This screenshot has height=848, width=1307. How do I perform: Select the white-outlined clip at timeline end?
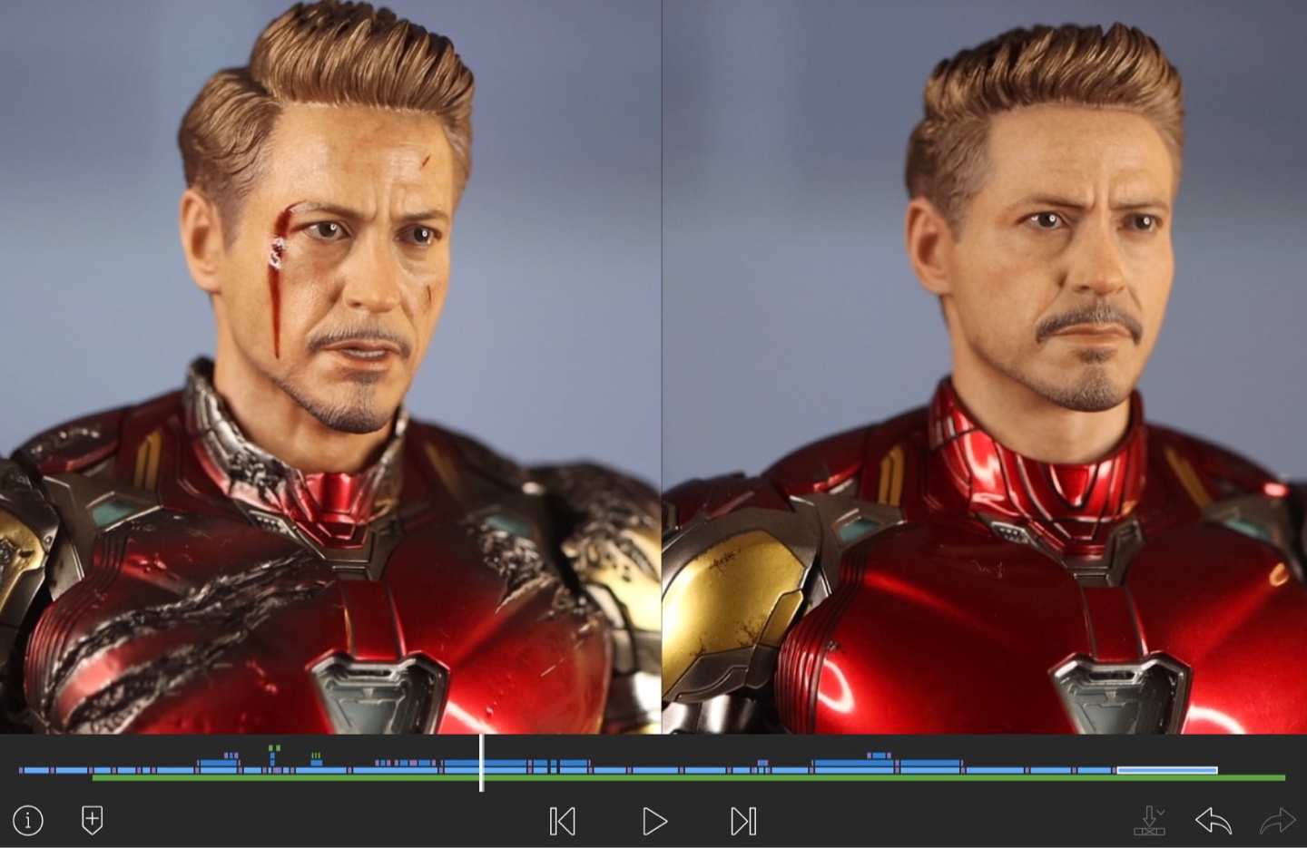pyautogui.click(x=1166, y=770)
